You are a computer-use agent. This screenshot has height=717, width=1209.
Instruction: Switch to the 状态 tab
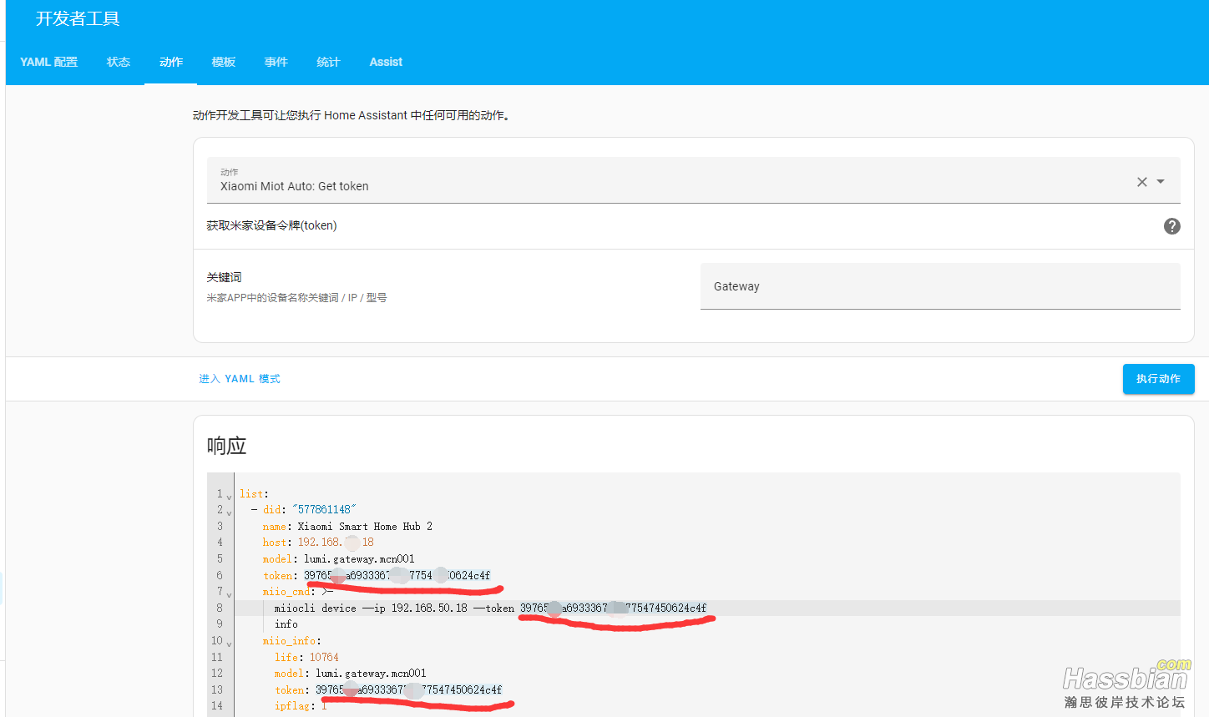pyautogui.click(x=119, y=62)
